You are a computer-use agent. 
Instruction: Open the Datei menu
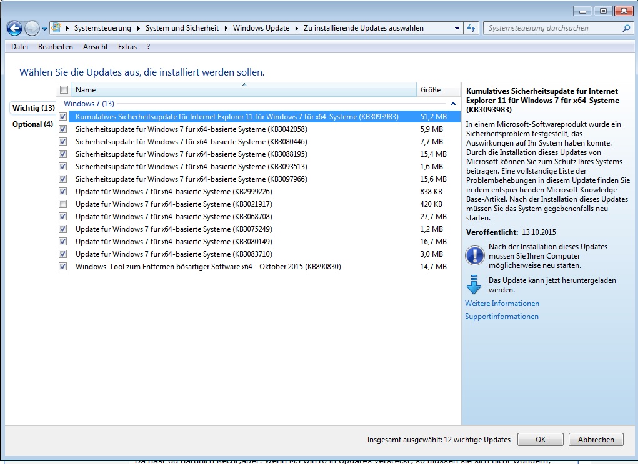[x=19, y=47]
